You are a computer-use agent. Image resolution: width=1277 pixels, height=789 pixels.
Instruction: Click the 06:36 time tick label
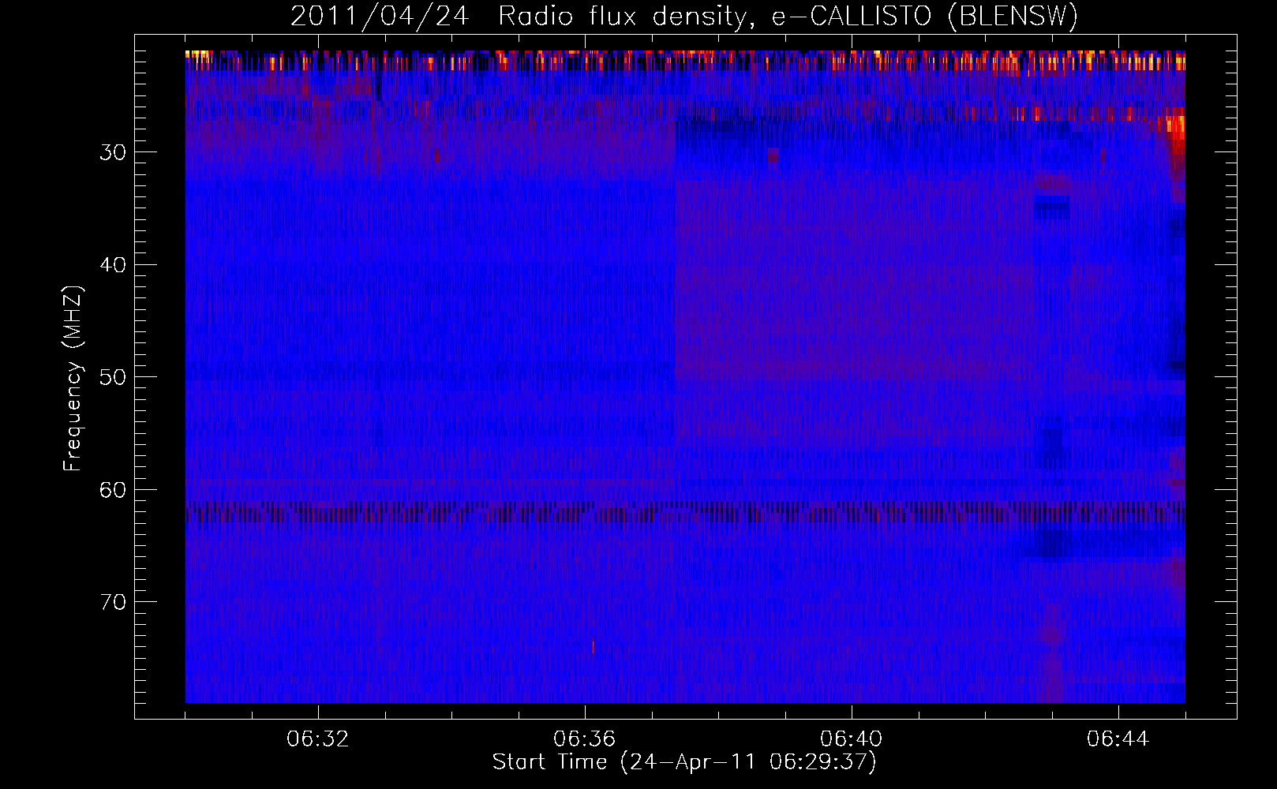585,739
